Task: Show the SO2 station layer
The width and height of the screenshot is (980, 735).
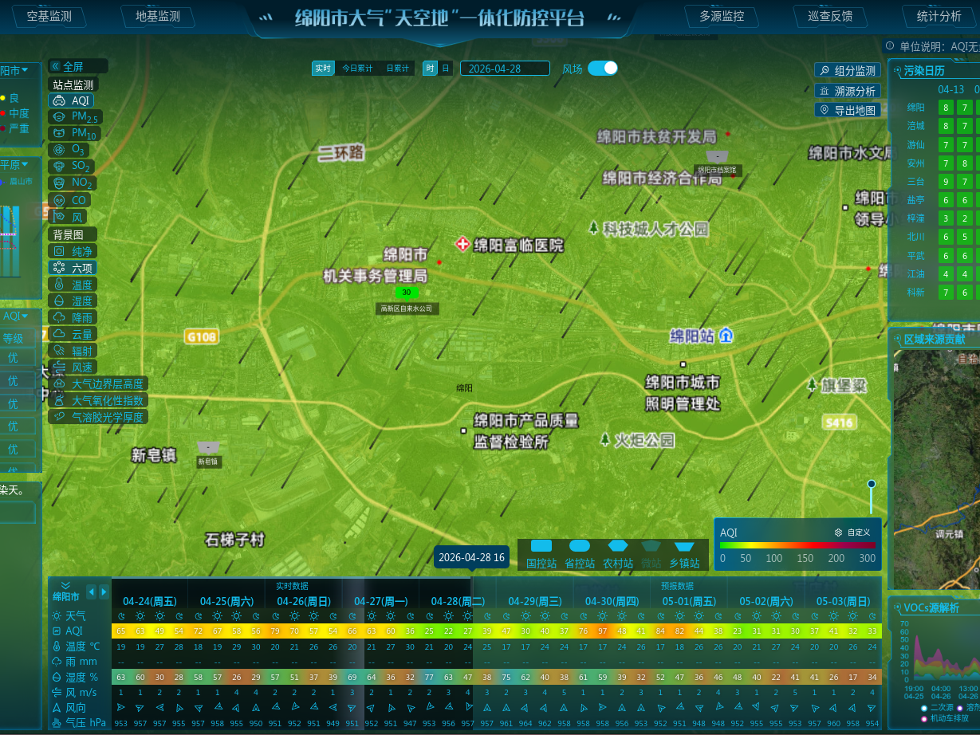Action: (72, 167)
